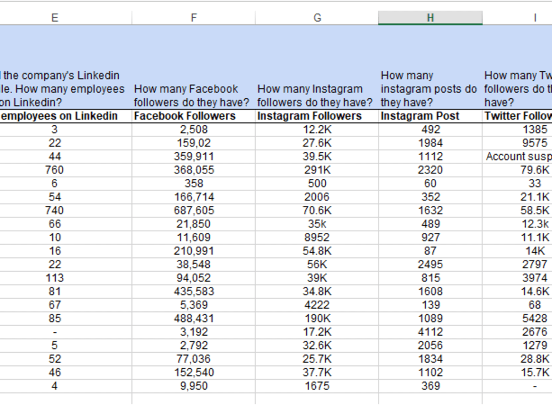Click Facebook followers cell 358

[194, 183]
